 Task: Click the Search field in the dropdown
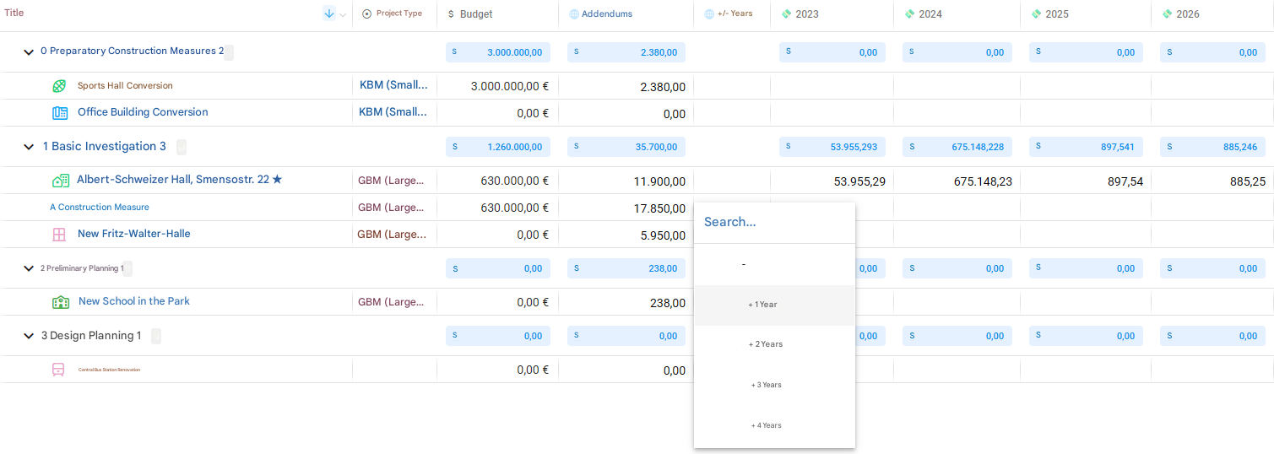[773, 222]
